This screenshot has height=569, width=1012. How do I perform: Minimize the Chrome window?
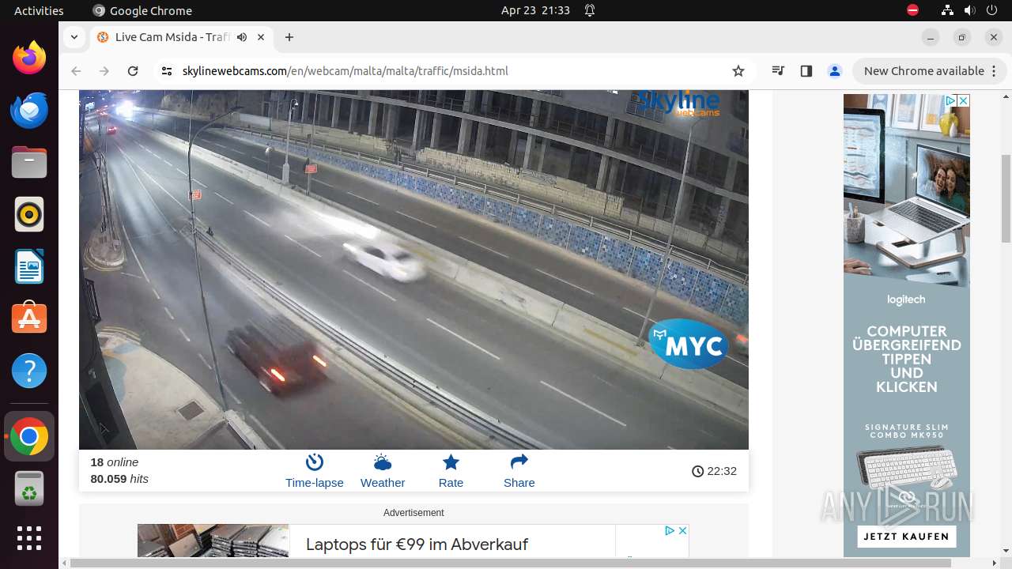(931, 37)
